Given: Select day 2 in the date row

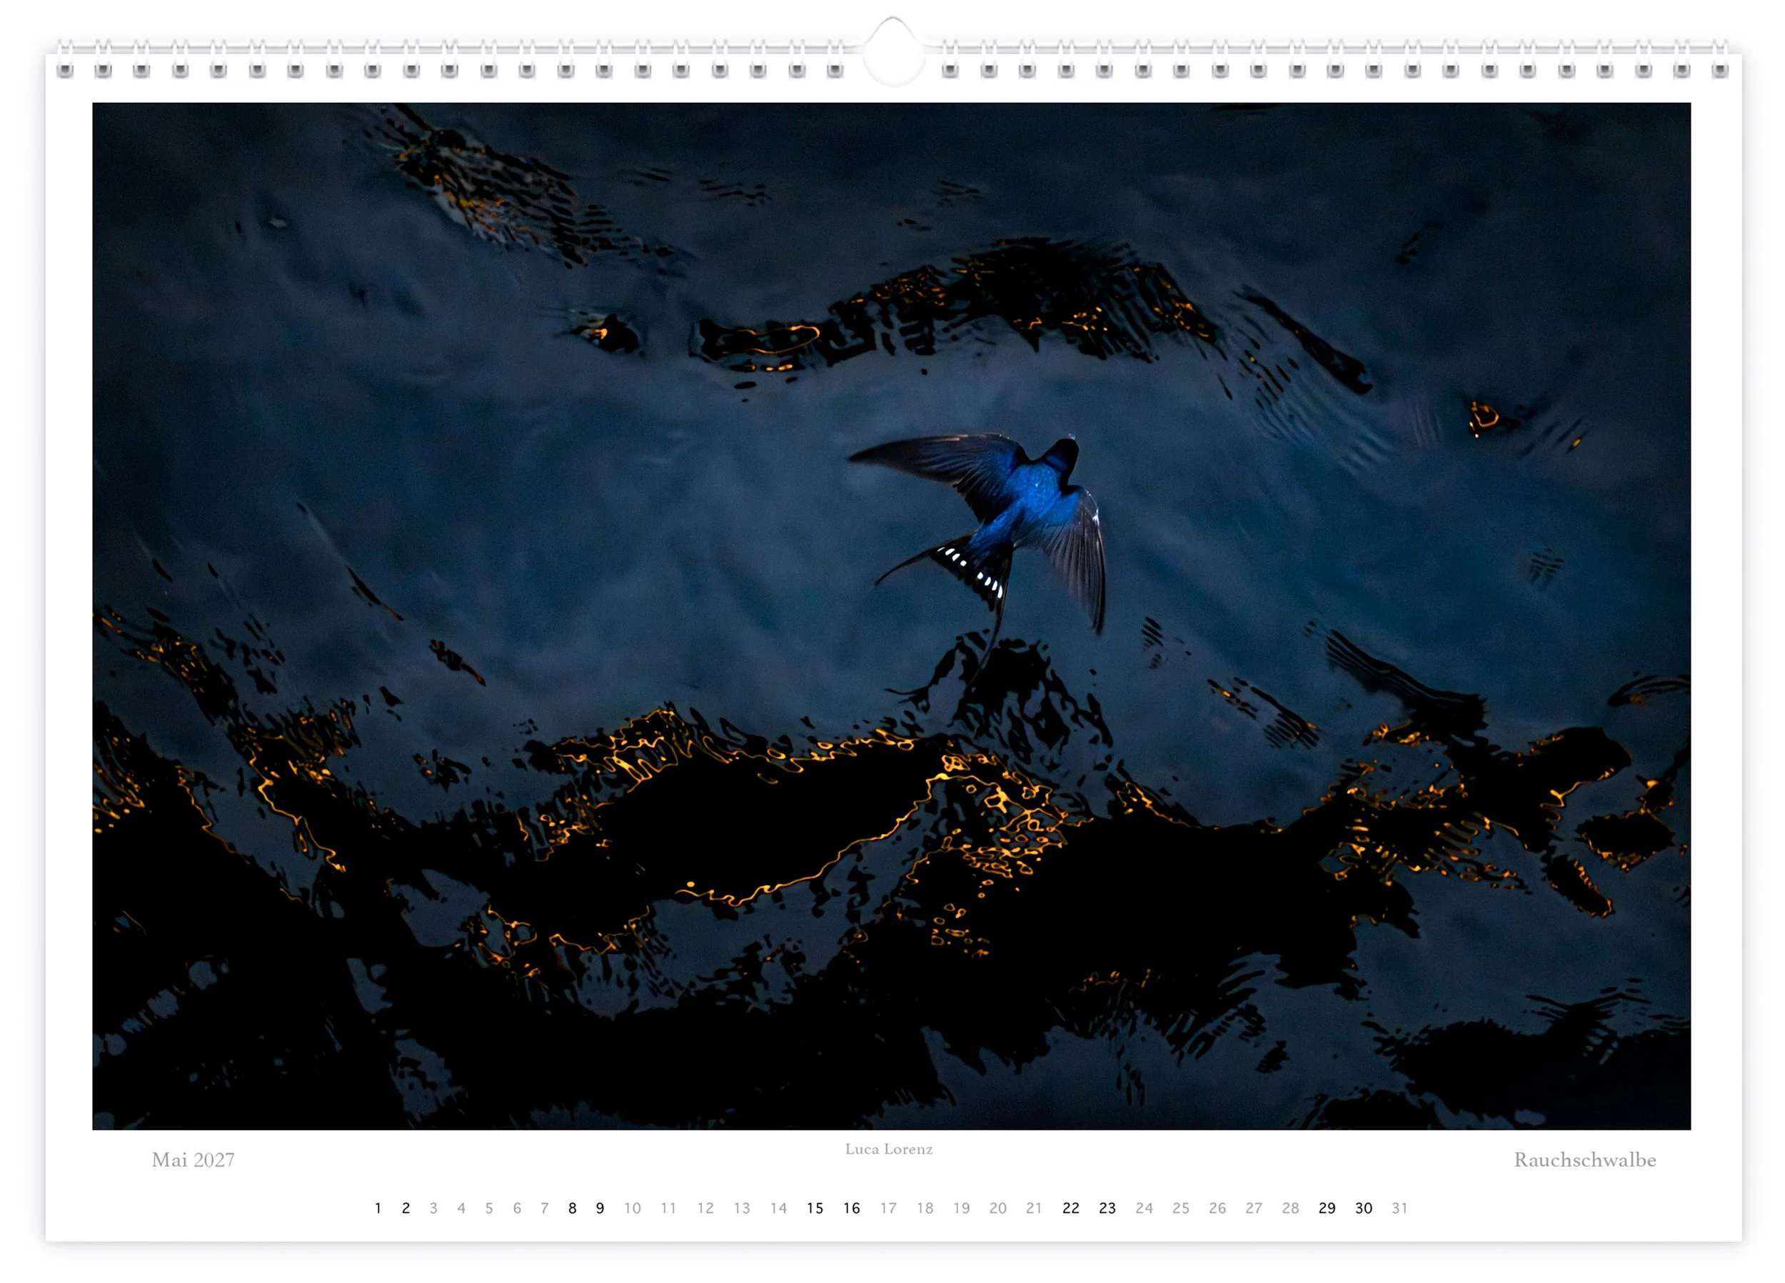Looking at the screenshot, I should (406, 1207).
